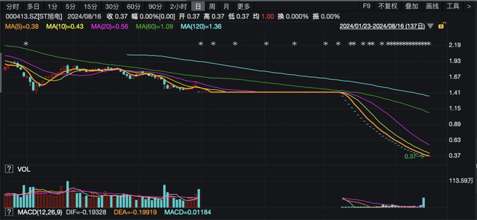
Task: Open the 更多 periods menu
Action: pyautogui.click(x=244, y=6)
